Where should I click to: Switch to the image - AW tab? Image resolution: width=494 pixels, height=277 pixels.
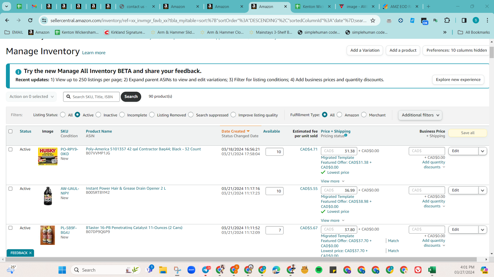(357, 6)
